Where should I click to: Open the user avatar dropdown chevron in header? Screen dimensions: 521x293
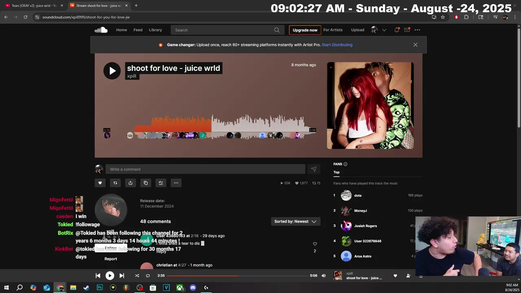click(384, 30)
